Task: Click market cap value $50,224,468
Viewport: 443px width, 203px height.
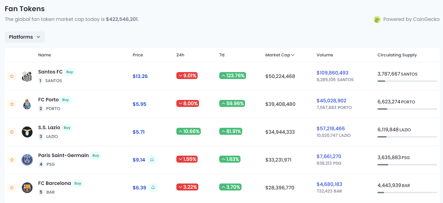Action: (280, 76)
